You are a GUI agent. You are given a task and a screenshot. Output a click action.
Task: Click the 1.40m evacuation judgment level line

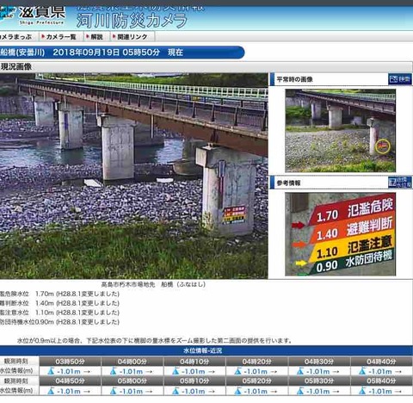pos(59,303)
